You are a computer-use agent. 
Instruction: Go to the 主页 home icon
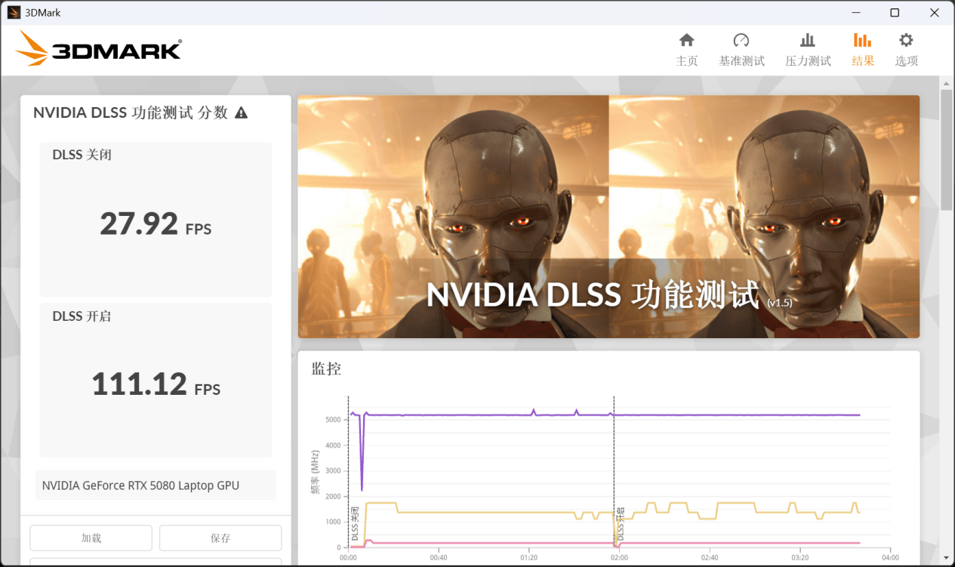[686, 41]
